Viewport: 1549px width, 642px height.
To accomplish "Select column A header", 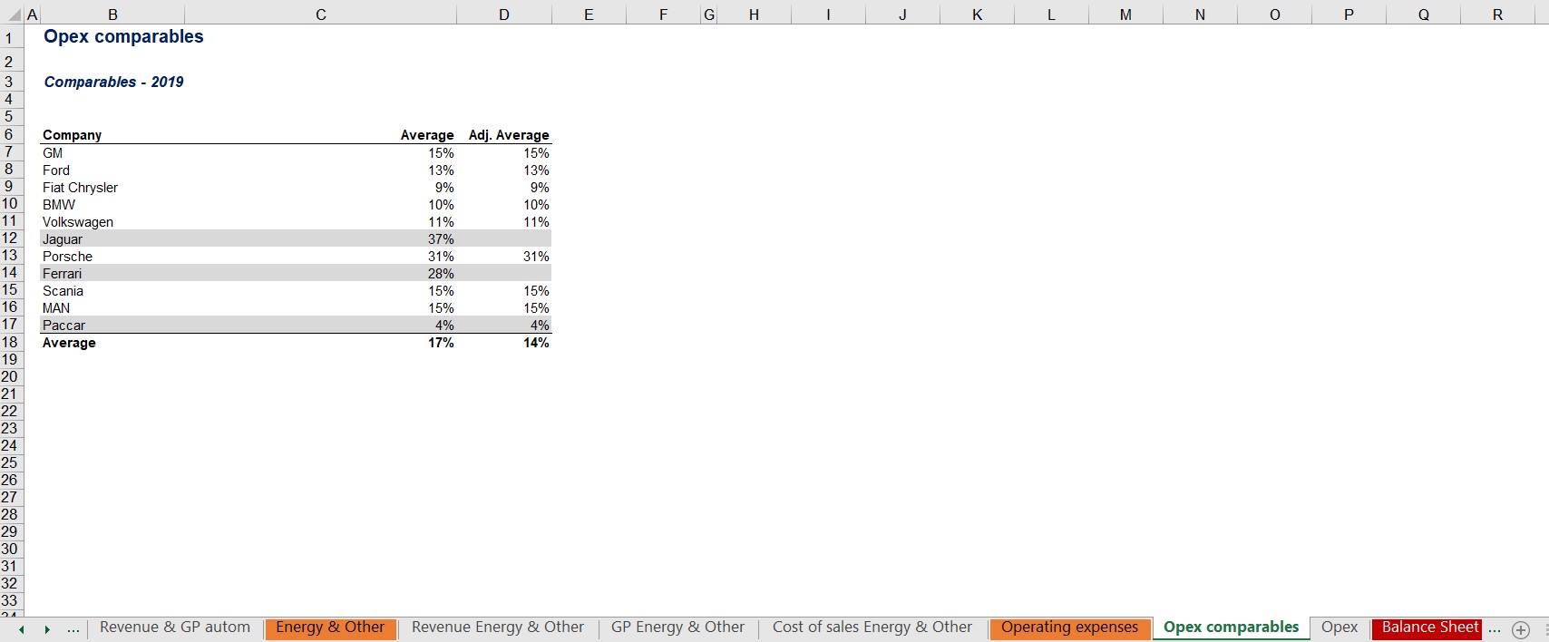I will click(33, 15).
